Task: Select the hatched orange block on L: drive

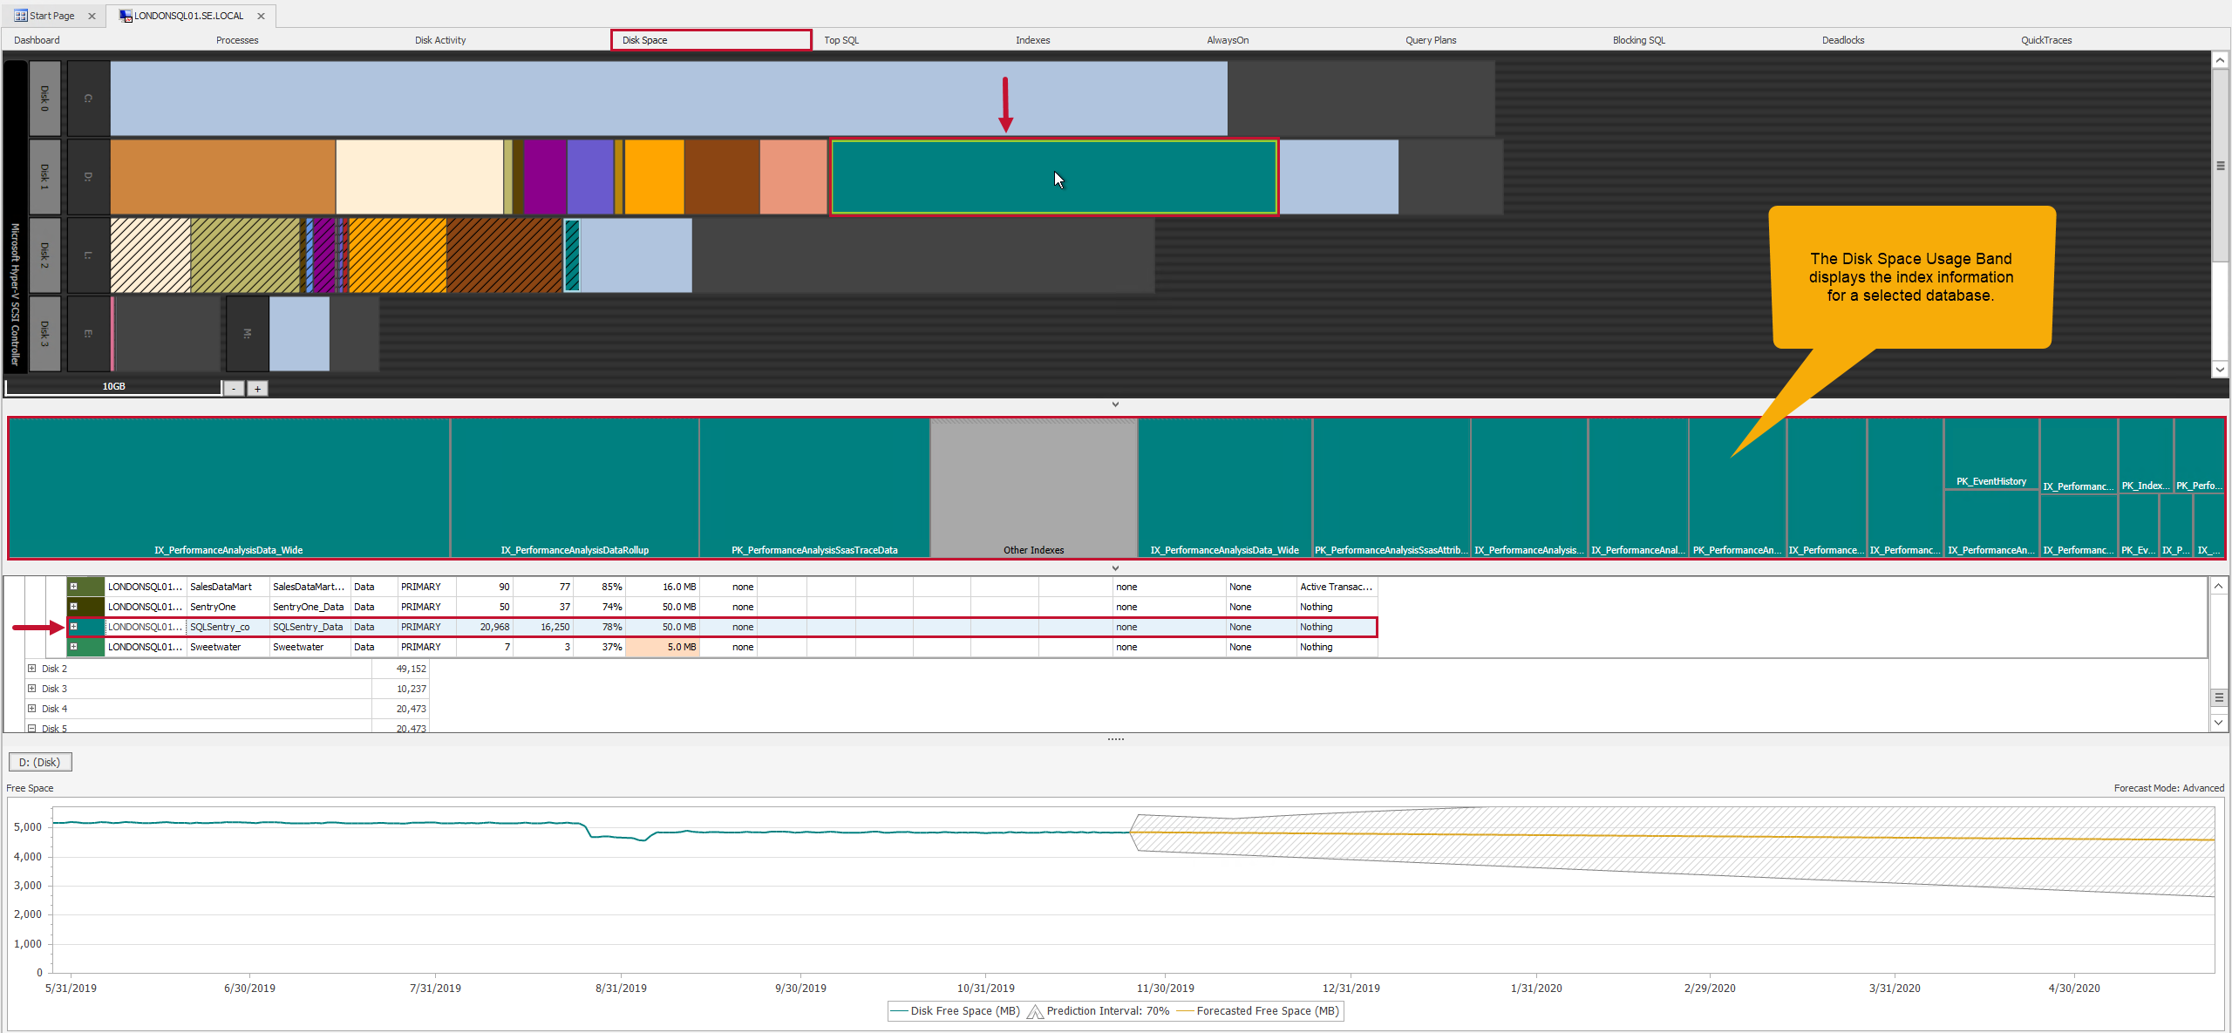Action: click(x=398, y=255)
